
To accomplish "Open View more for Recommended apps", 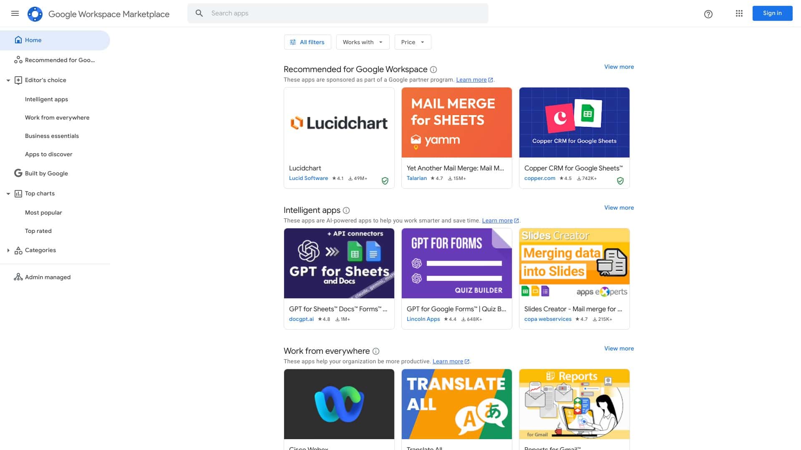I will (619, 67).
